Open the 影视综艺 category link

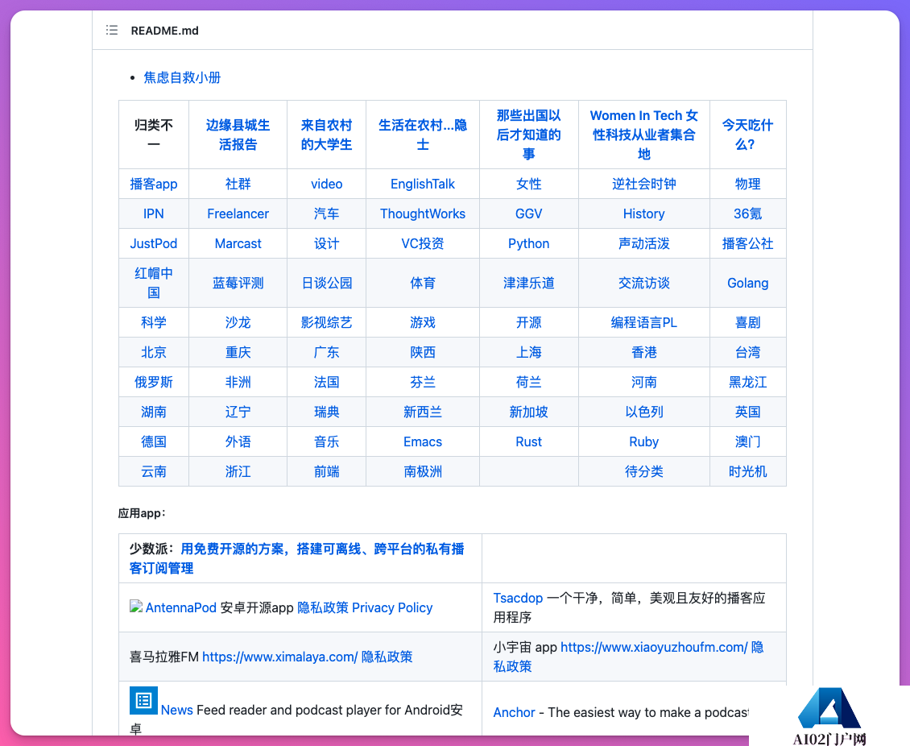click(327, 322)
